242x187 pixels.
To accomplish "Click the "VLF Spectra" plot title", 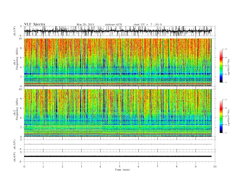I will pyautogui.click(x=35, y=24).
